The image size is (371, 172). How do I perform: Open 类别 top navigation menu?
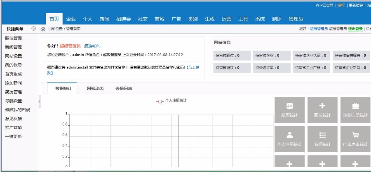193,19
